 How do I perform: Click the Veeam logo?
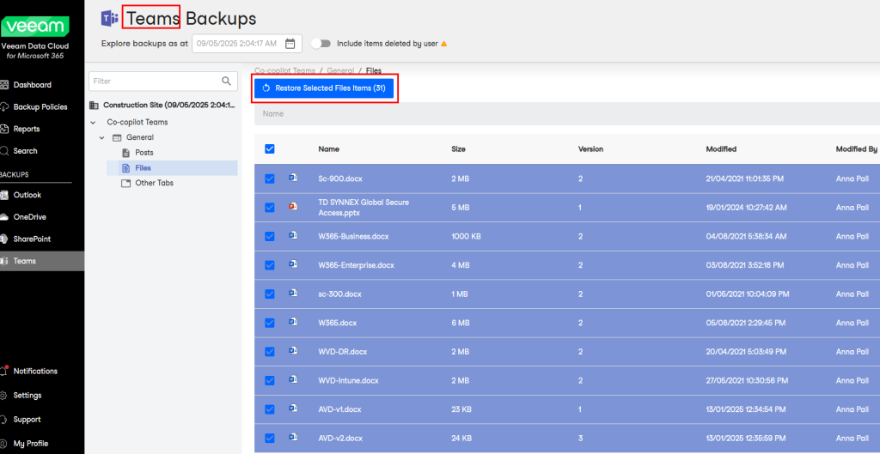pos(34,27)
